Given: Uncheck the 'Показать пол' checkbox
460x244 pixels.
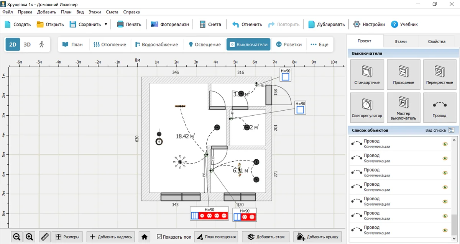Looking at the screenshot, I should pyautogui.click(x=159, y=237).
